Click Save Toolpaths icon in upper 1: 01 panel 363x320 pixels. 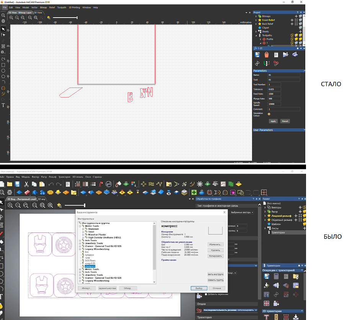coord(257,55)
